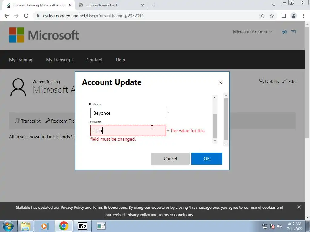Click the padlock site info icon
The width and height of the screenshot is (310, 232).
pos(38,16)
